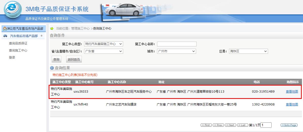Click the 3M电子品质保证卡系统 title
Viewport: 303px width, 132px height.
coord(57,9)
